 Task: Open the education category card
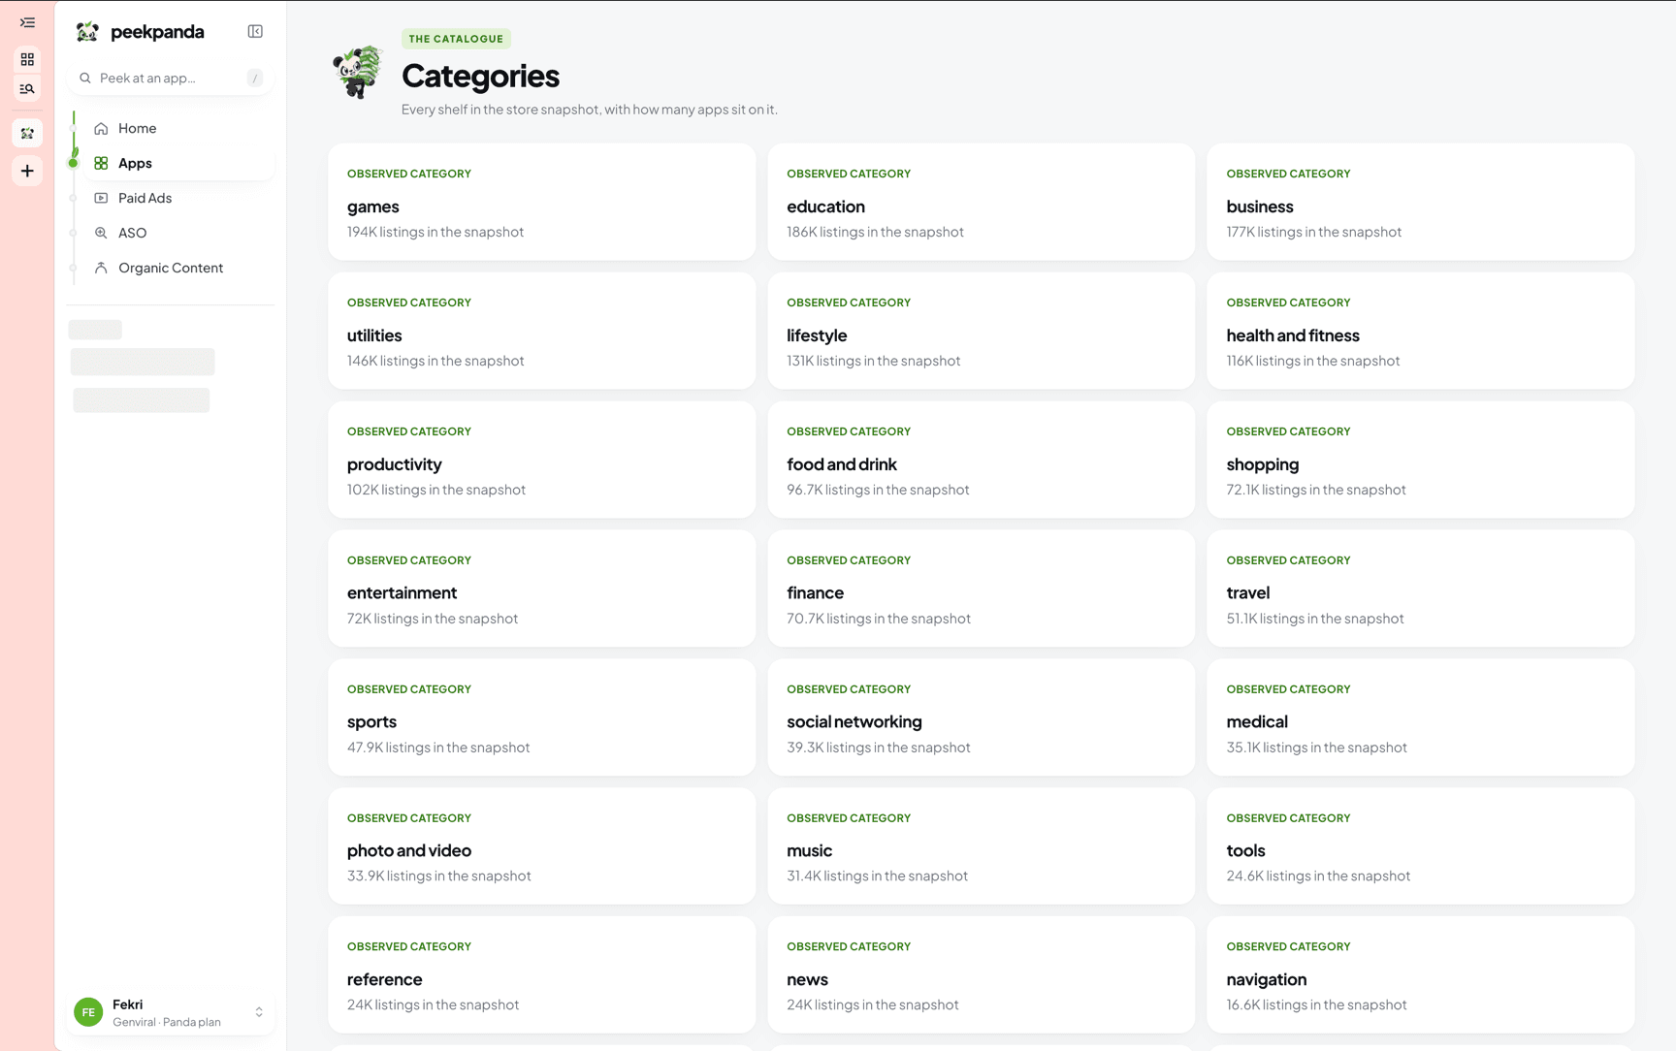[982, 203]
